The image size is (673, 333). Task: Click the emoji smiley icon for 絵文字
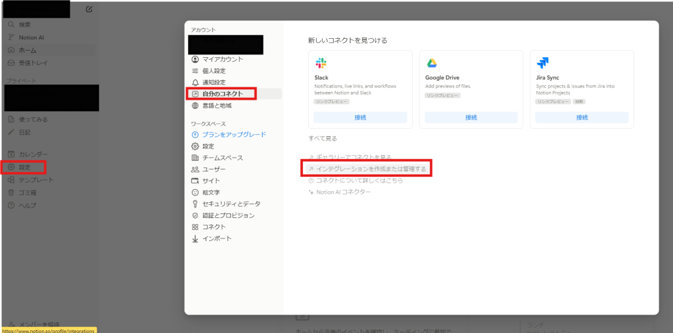coord(195,192)
